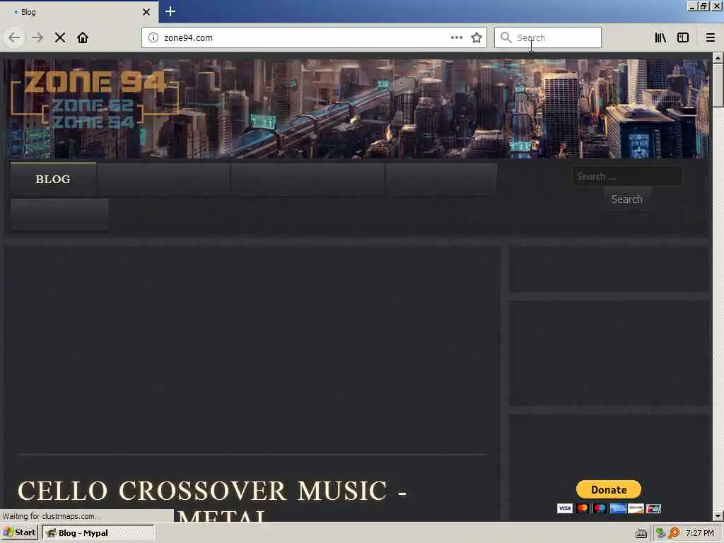Click the orange magnifier tray icon
The height and width of the screenshot is (543, 724).
coord(674,533)
